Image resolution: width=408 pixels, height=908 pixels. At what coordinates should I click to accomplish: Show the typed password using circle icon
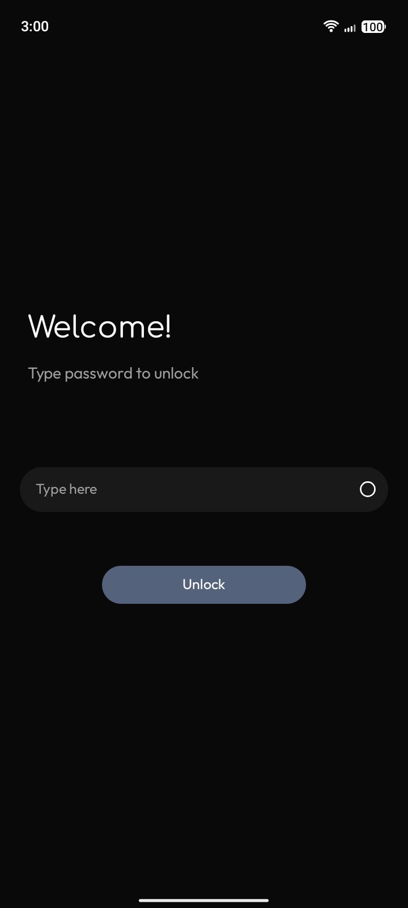tap(367, 489)
